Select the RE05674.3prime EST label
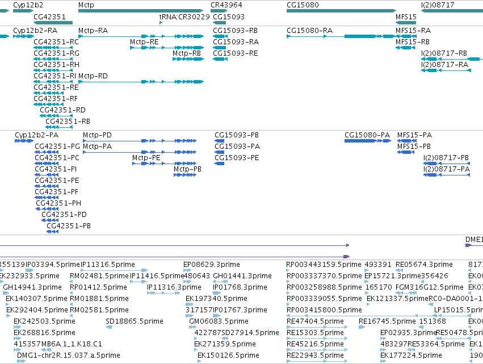 (x=424, y=265)
